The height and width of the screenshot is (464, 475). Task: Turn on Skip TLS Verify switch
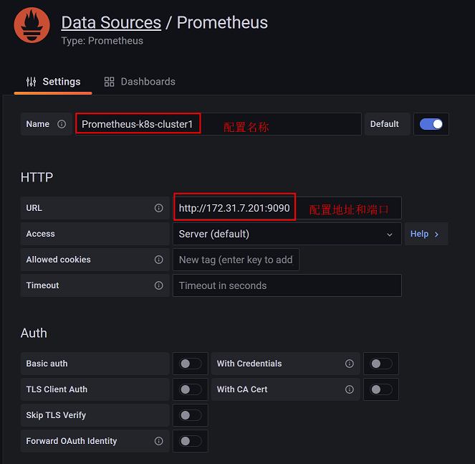[x=191, y=415]
